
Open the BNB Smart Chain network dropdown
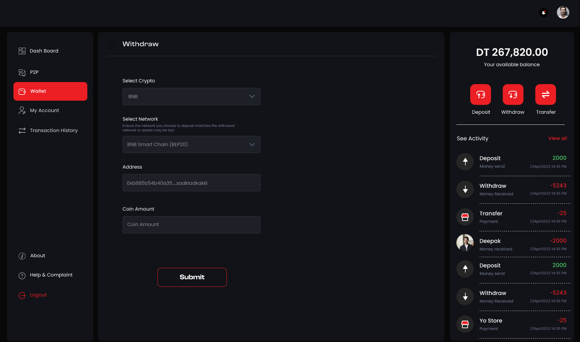[191, 144]
